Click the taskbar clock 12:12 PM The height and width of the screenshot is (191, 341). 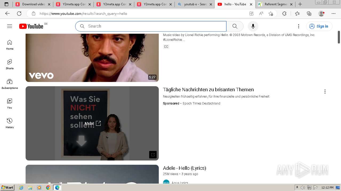[x=327, y=188]
